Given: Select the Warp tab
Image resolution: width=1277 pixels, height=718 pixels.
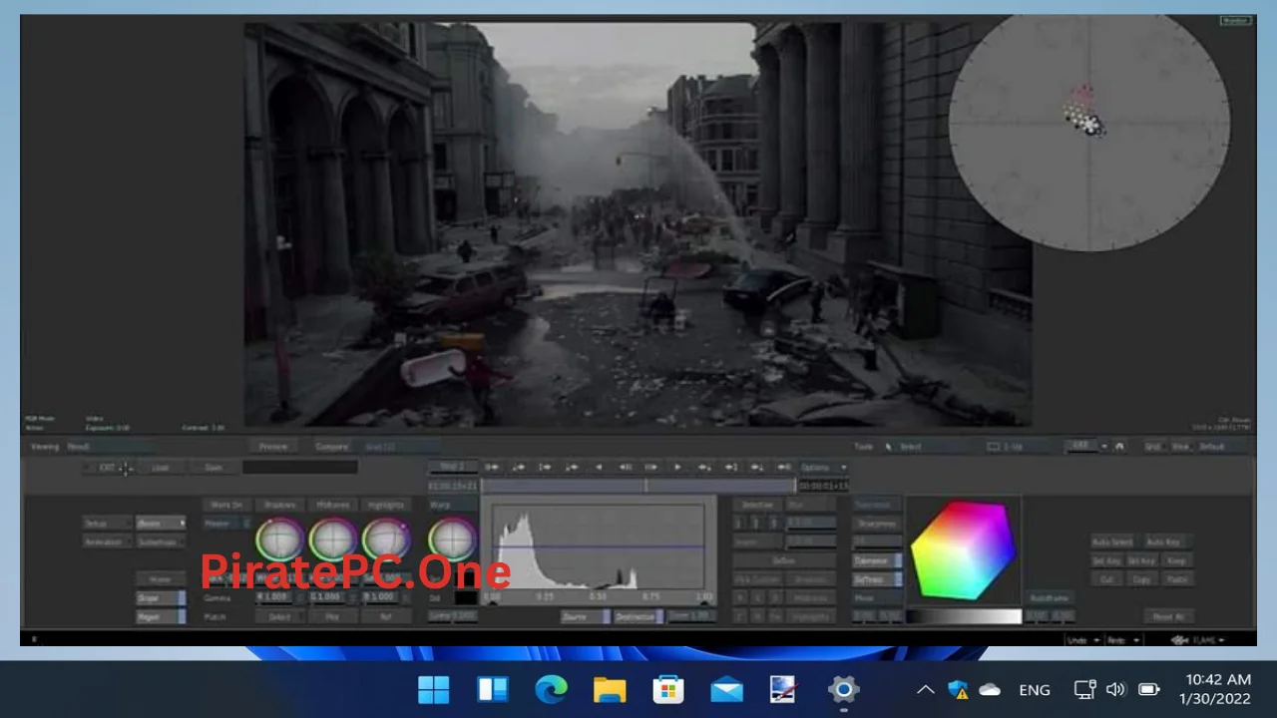Looking at the screenshot, I should point(453,505).
